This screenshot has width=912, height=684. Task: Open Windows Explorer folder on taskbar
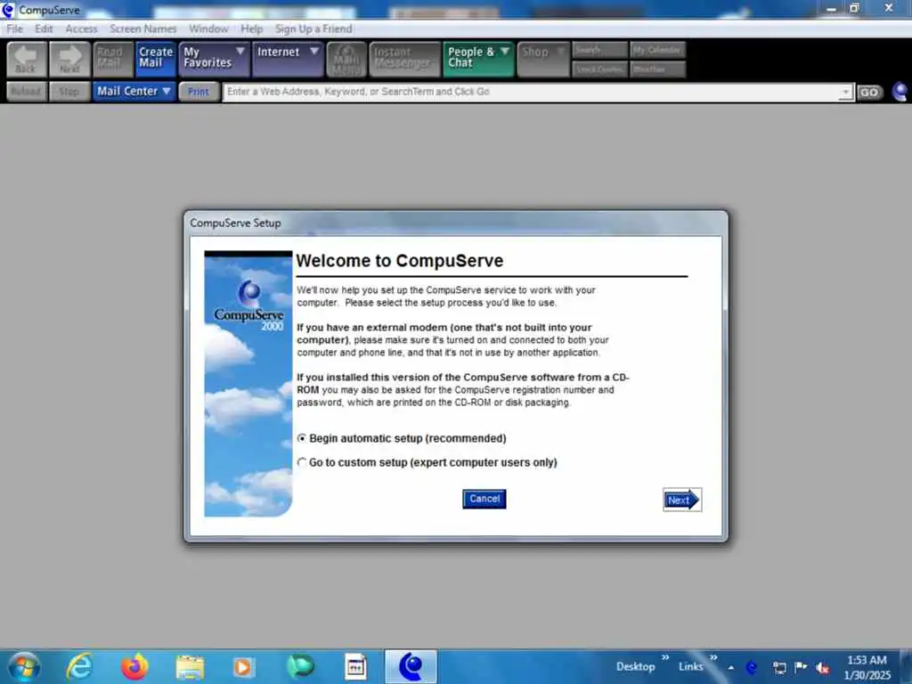[191, 666]
